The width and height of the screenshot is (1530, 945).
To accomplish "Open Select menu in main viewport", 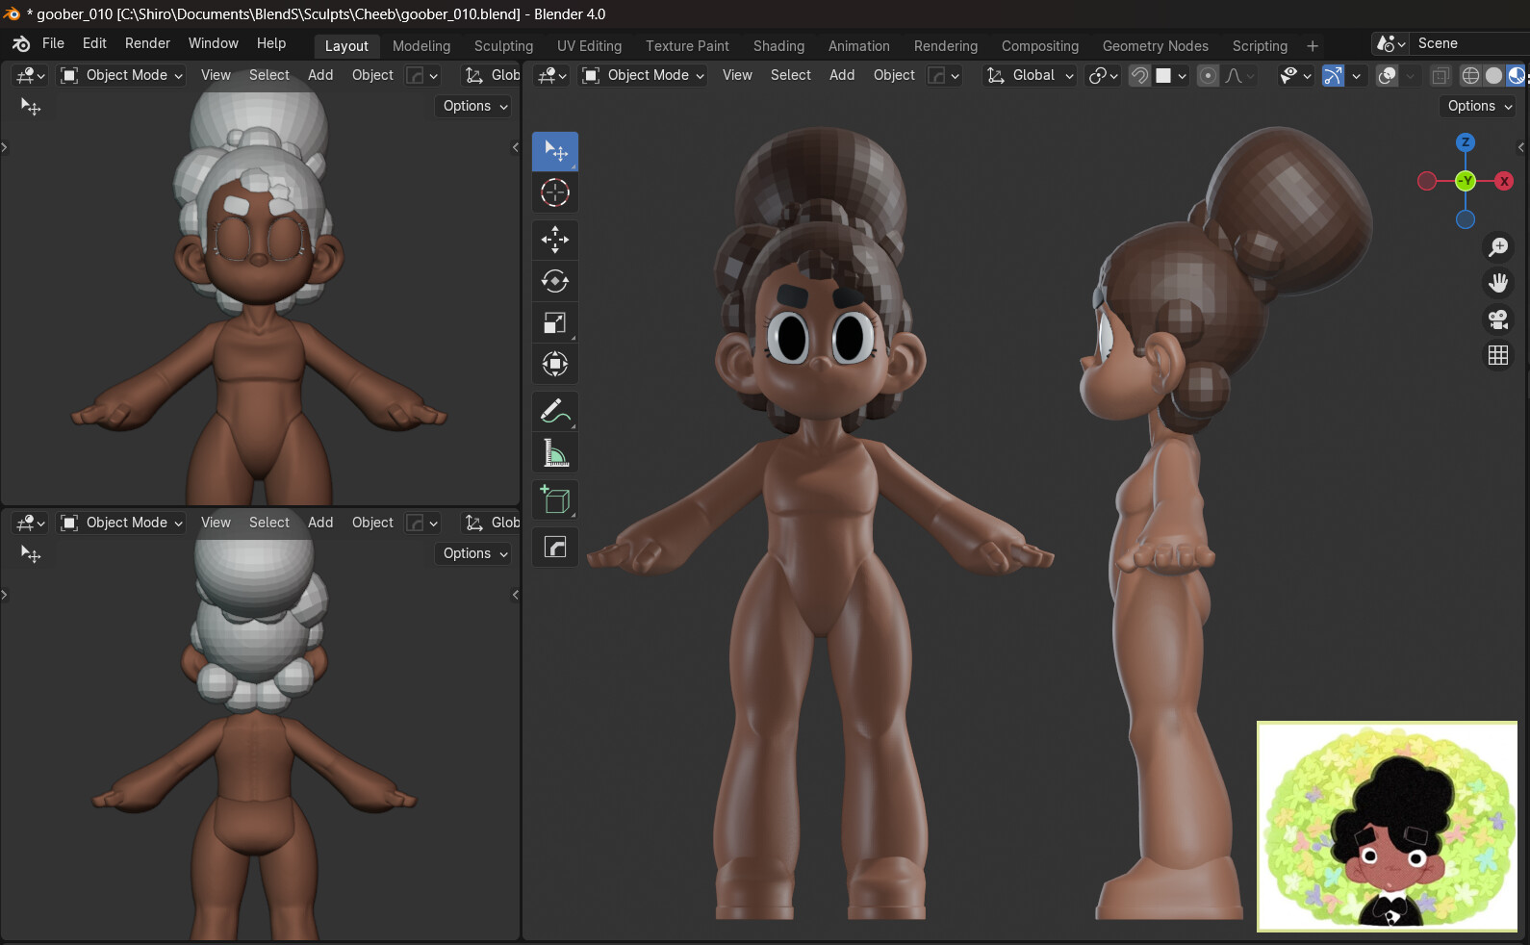I will [790, 75].
